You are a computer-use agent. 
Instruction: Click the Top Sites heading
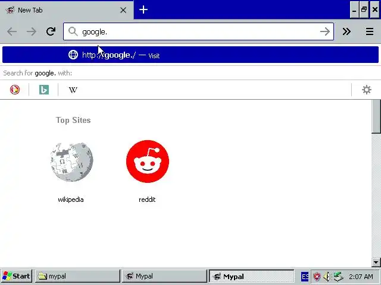point(73,120)
